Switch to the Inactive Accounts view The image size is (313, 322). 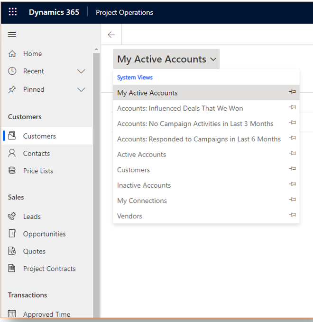pos(206,185)
